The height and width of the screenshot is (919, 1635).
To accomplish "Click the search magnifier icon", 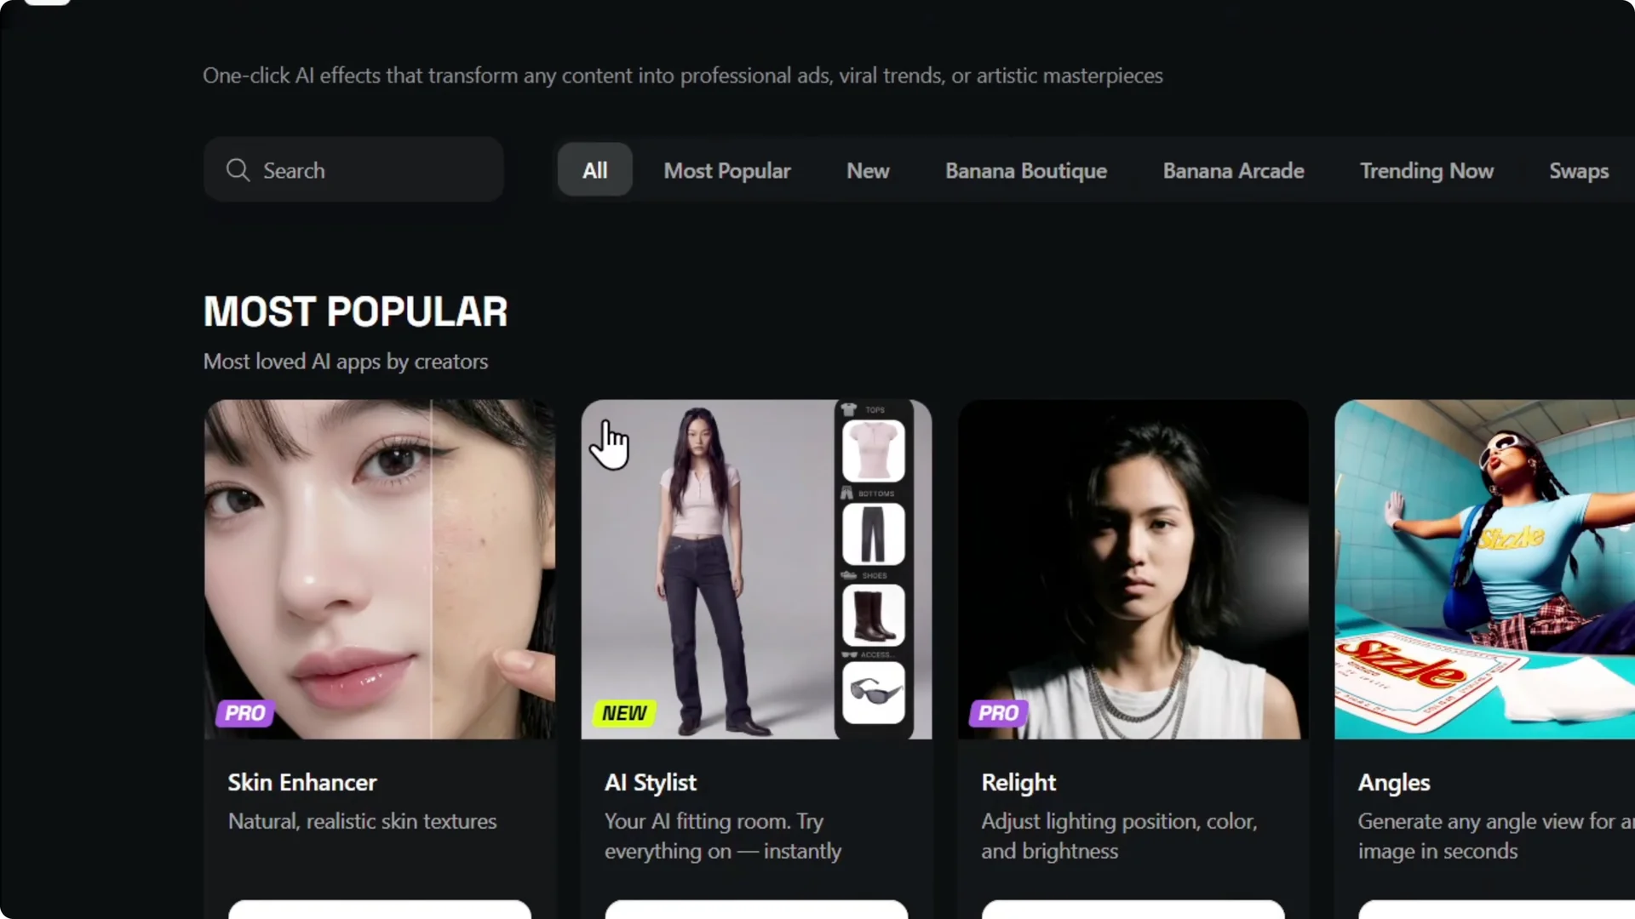I will [x=238, y=170].
